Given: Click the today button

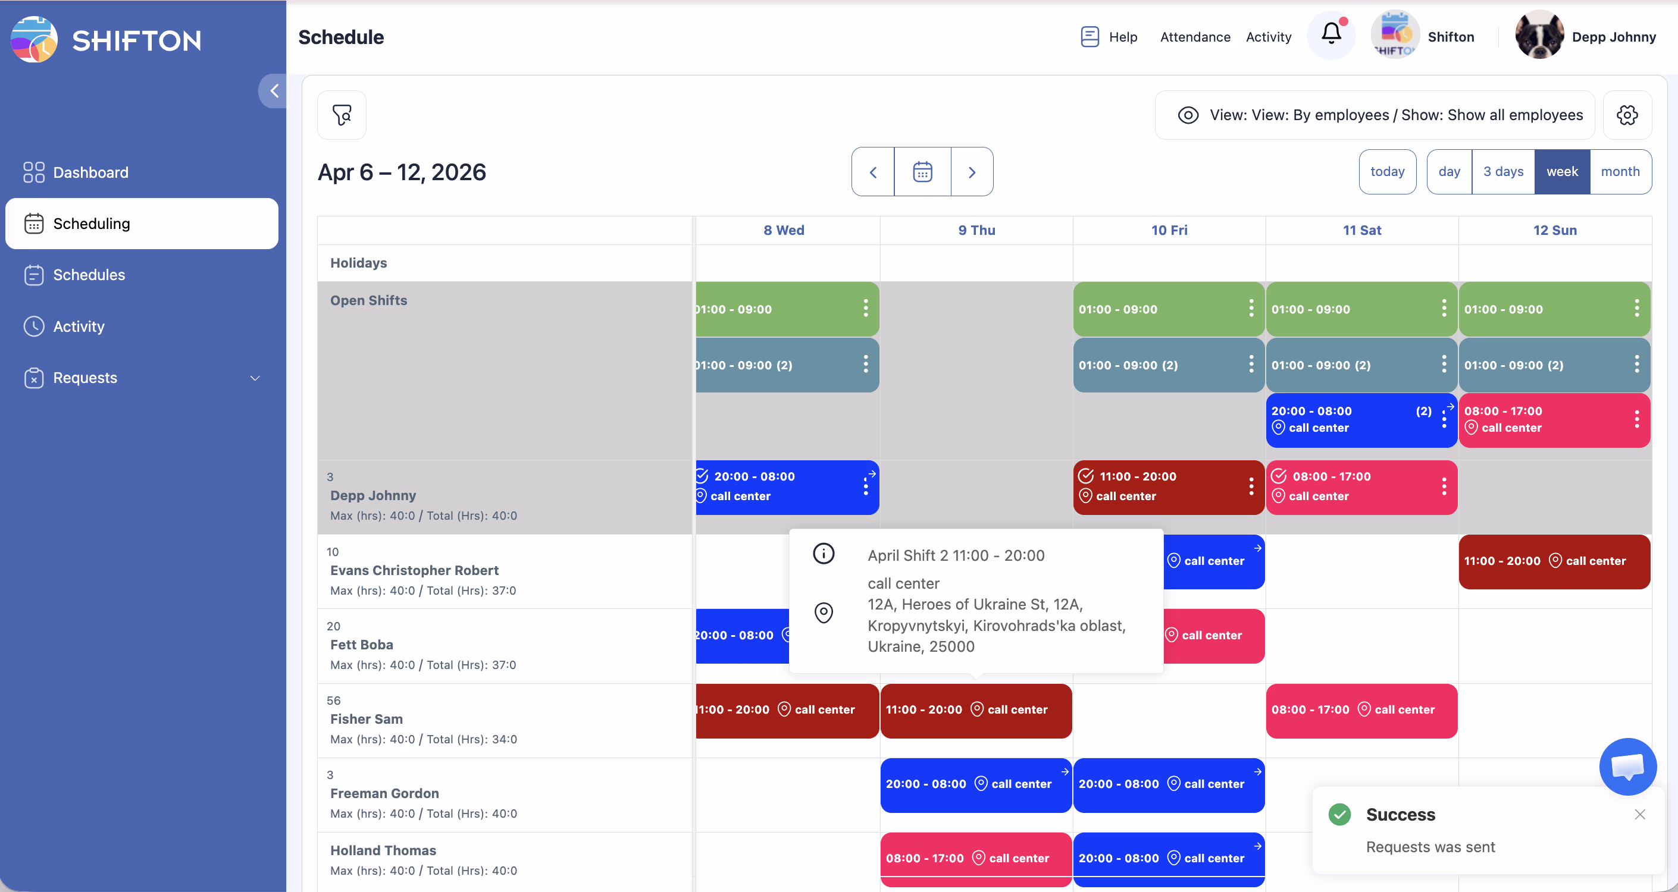Looking at the screenshot, I should click(1387, 172).
